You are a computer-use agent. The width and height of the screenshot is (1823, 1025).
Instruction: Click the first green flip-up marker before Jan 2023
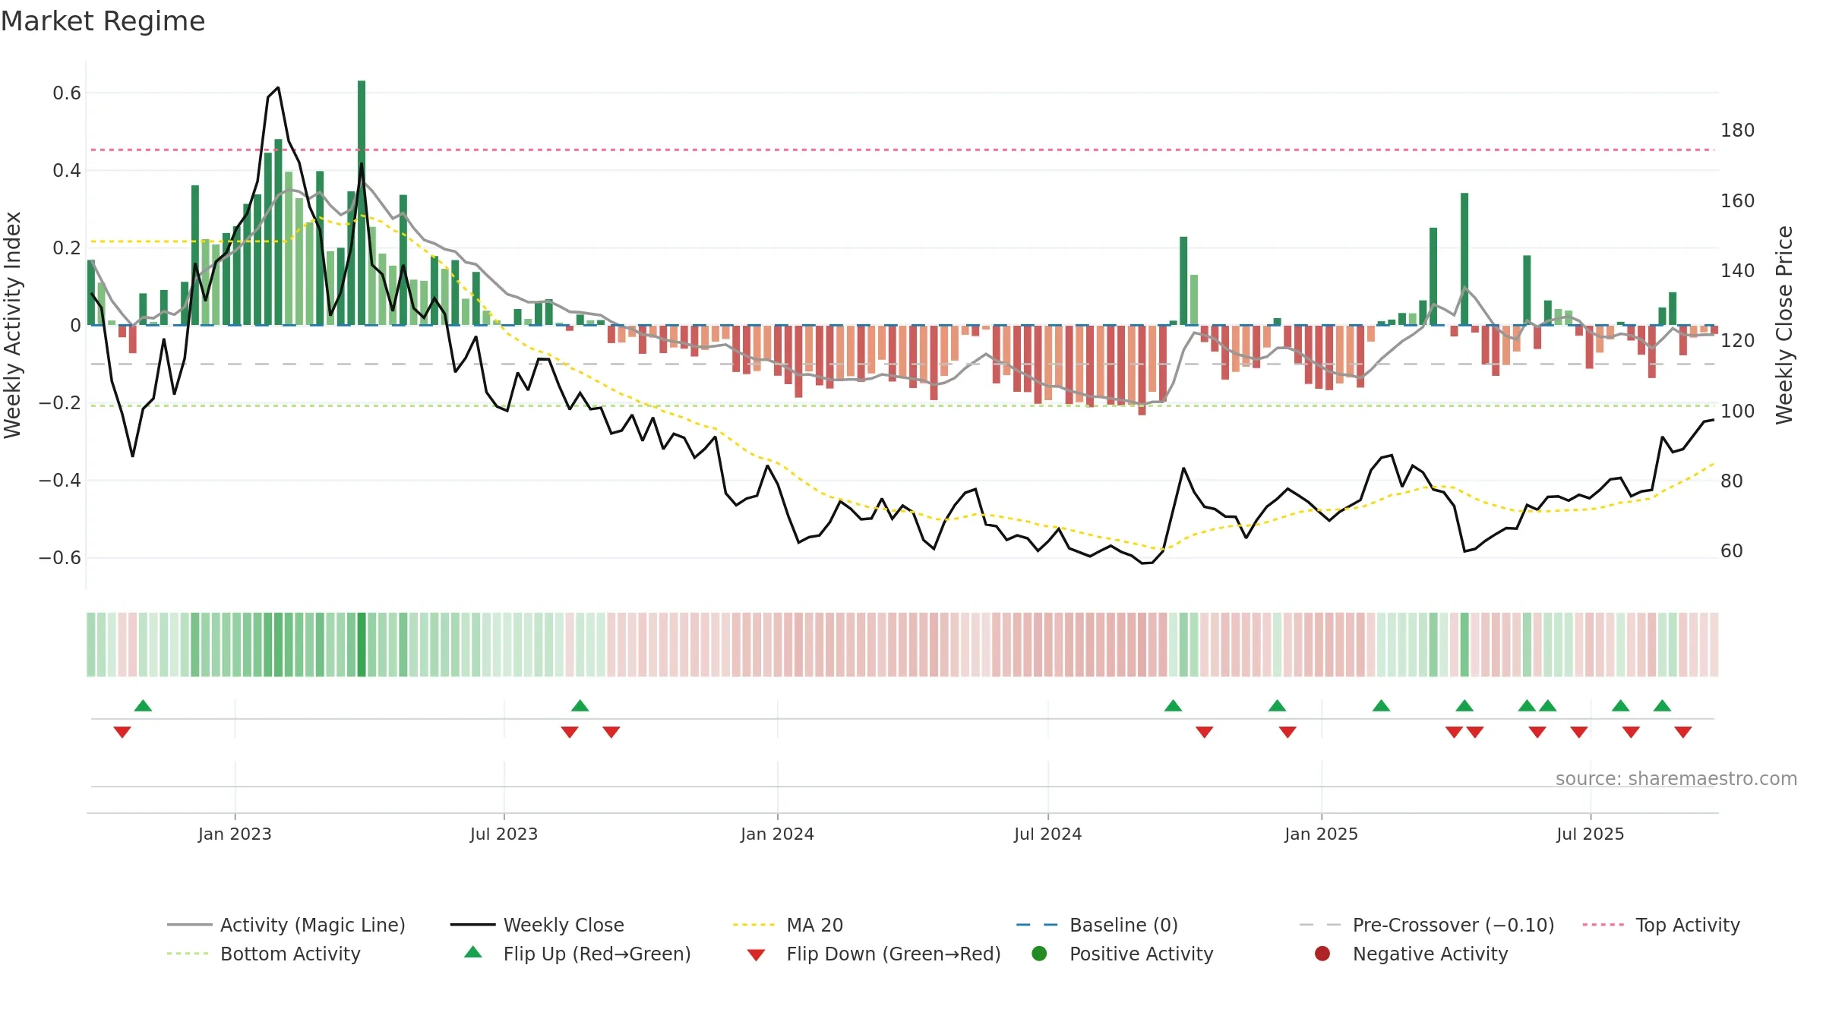143,705
